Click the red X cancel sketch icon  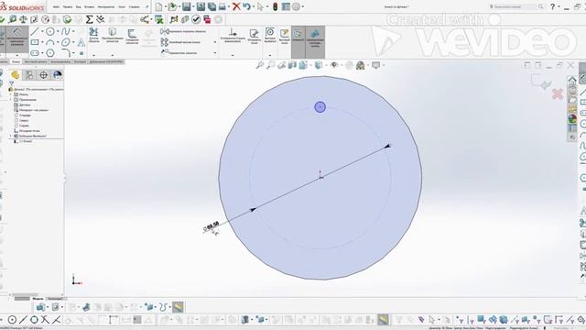[558, 93]
